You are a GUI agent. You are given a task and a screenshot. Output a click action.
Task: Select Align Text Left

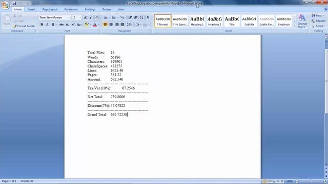(x=106, y=25)
